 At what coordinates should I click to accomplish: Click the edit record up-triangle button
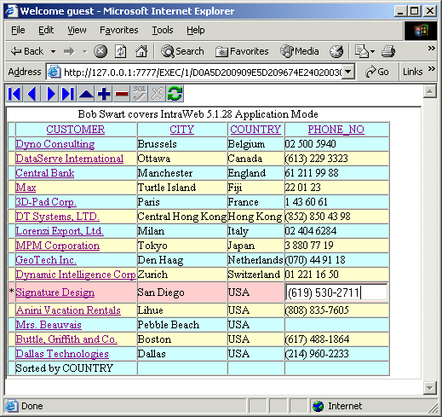pos(86,94)
